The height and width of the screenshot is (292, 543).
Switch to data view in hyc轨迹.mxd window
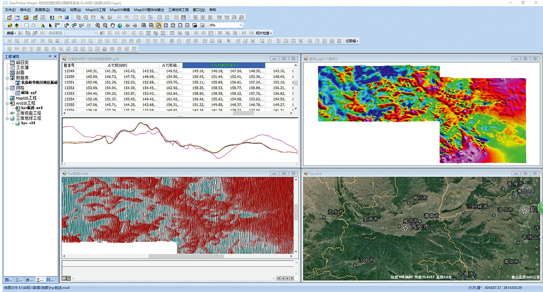pyautogui.click(x=64, y=278)
